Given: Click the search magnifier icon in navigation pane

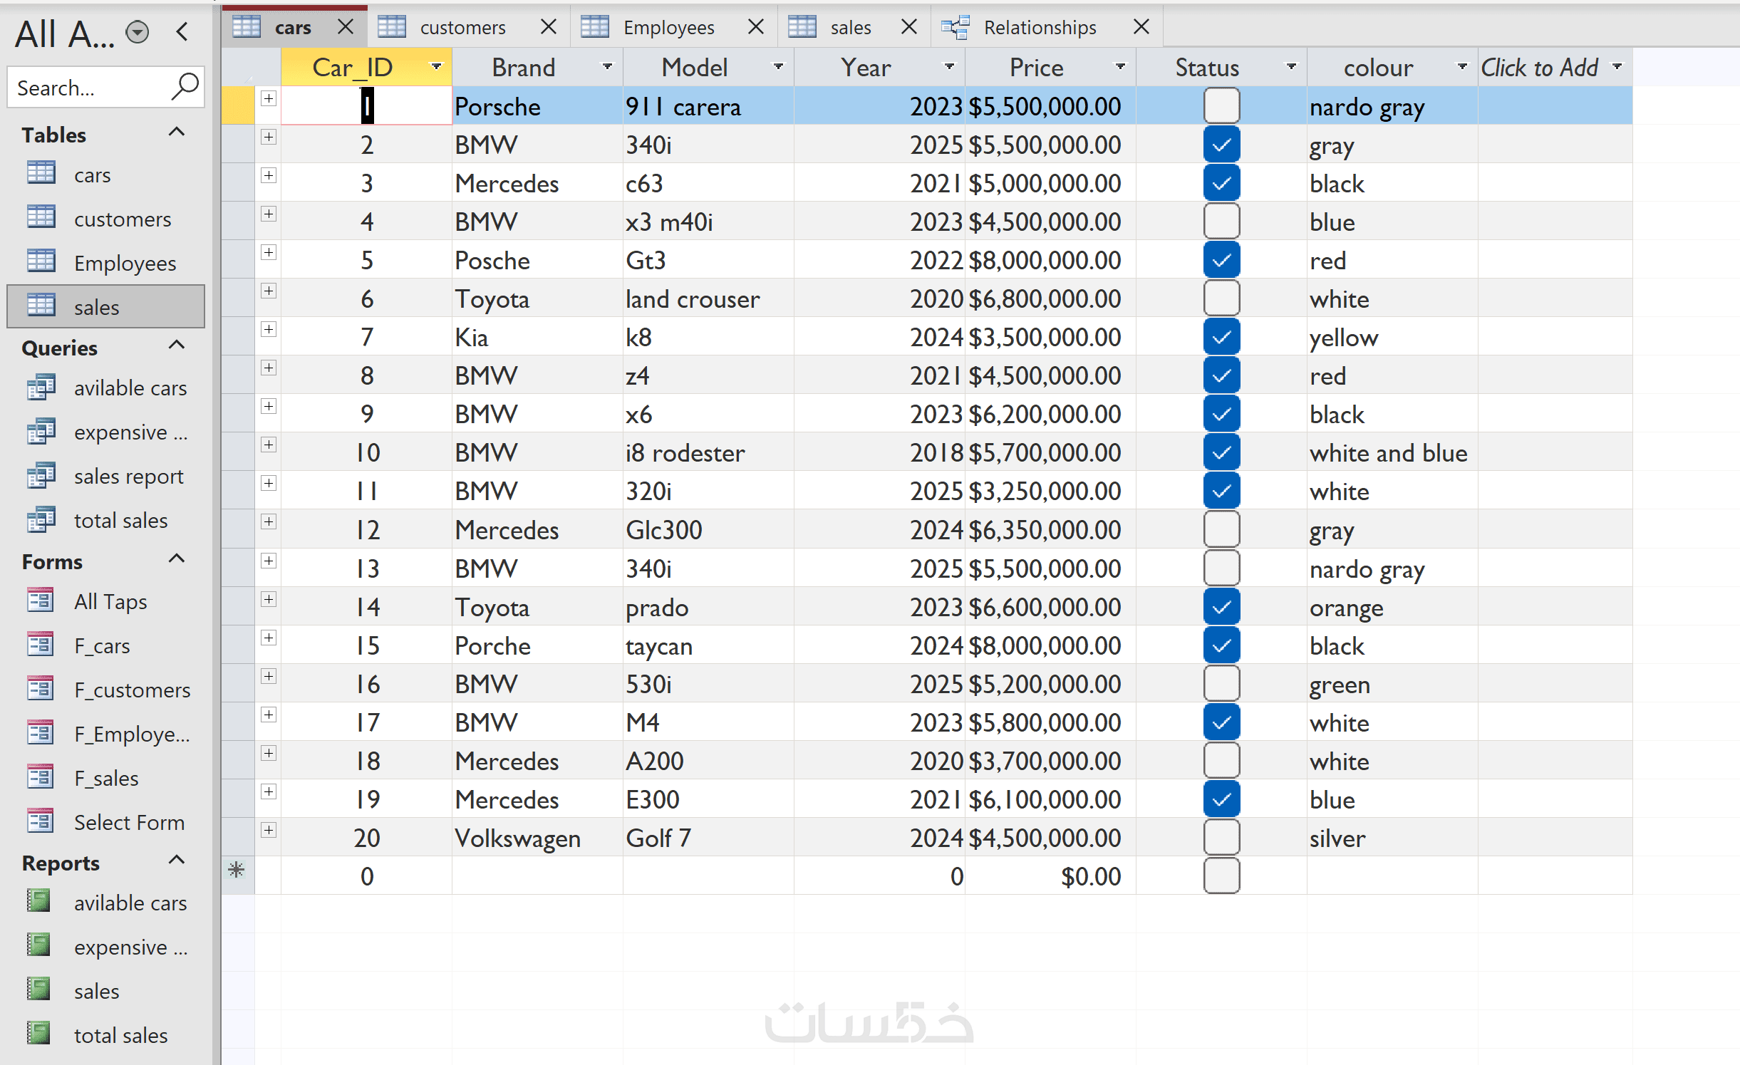Looking at the screenshot, I should (x=185, y=87).
